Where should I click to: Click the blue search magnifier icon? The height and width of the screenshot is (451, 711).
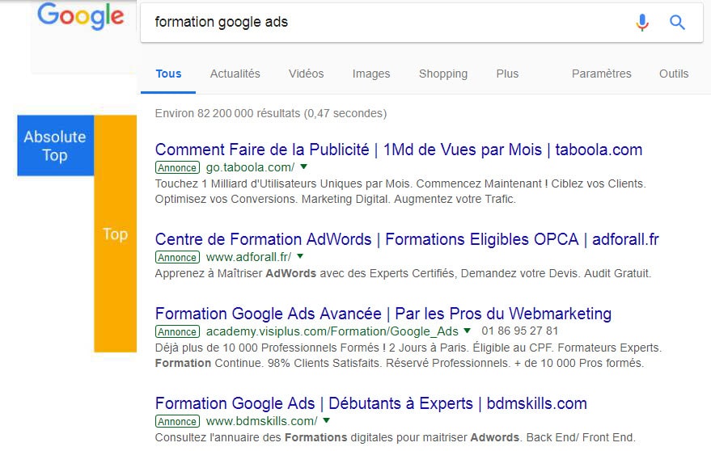677,22
